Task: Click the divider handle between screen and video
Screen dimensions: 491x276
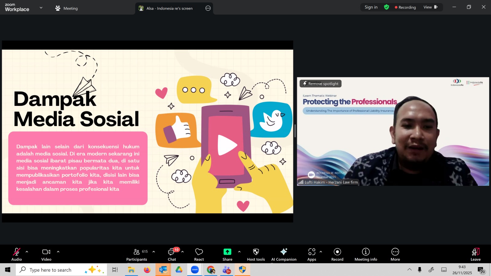Action: click(x=295, y=131)
